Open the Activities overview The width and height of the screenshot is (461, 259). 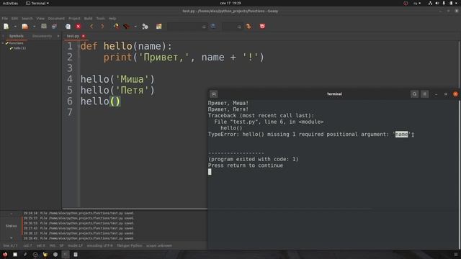[10, 3]
